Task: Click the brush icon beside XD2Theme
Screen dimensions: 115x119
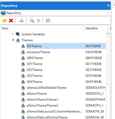Action: (x=23, y=70)
